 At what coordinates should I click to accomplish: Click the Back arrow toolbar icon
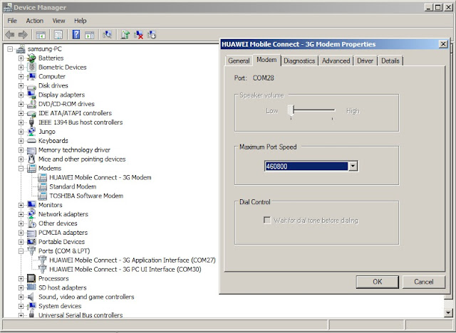point(10,35)
